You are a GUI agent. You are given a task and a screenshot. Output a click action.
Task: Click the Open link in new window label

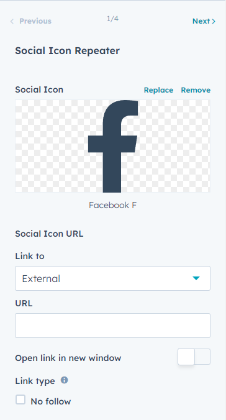(x=68, y=358)
